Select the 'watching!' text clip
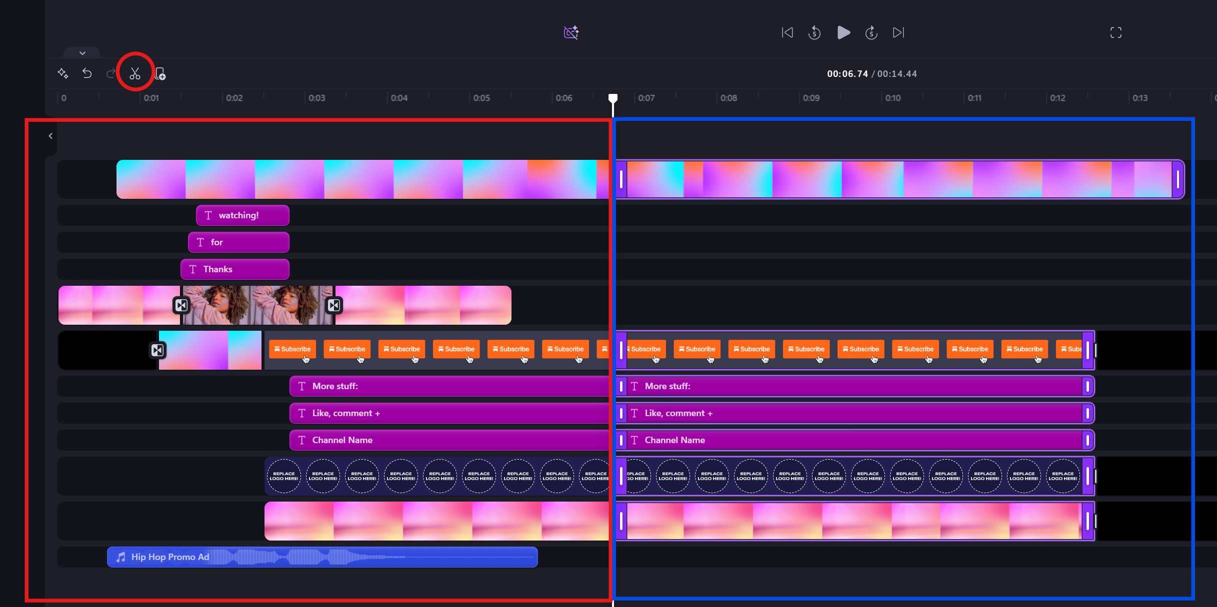Screen dimensions: 1217x607 click(x=242, y=215)
